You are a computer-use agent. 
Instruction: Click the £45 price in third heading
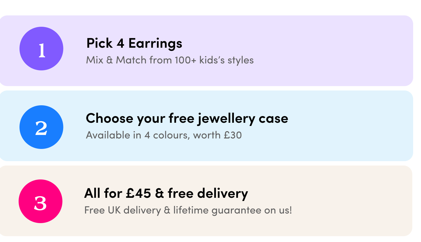point(138,193)
